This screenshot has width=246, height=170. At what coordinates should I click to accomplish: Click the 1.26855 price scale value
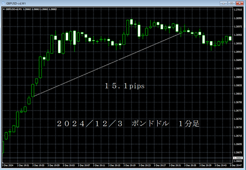pyautogui.click(x=238, y=77)
